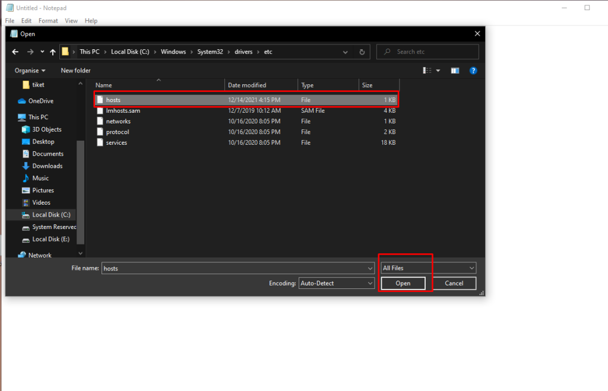The width and height of the screenshot is (608, 391).
Task: Click the Open button
Action: (403, 283)
